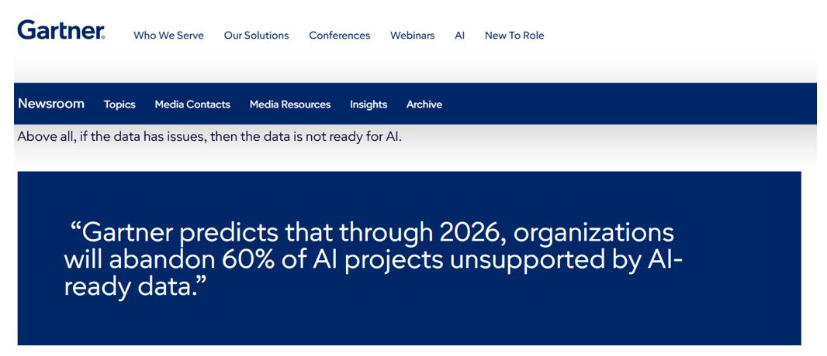Image resolution: width=827 pixels, height=356 pixels.
Task: Click the 'Above all, if the data' sentence
Action: 209,138
